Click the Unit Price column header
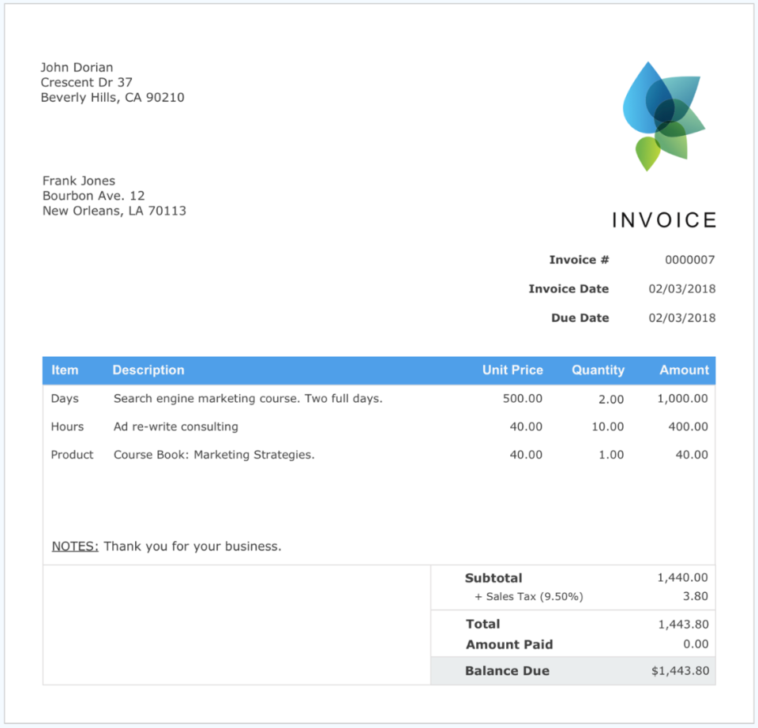758x728 pixels. [512, 370]
